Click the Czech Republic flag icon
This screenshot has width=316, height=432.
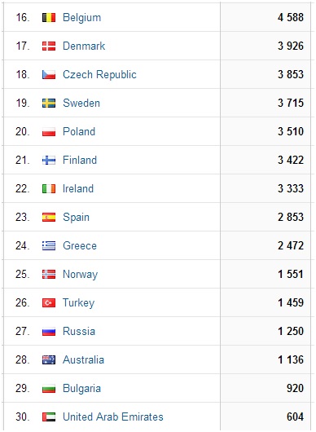coord(49,75)
